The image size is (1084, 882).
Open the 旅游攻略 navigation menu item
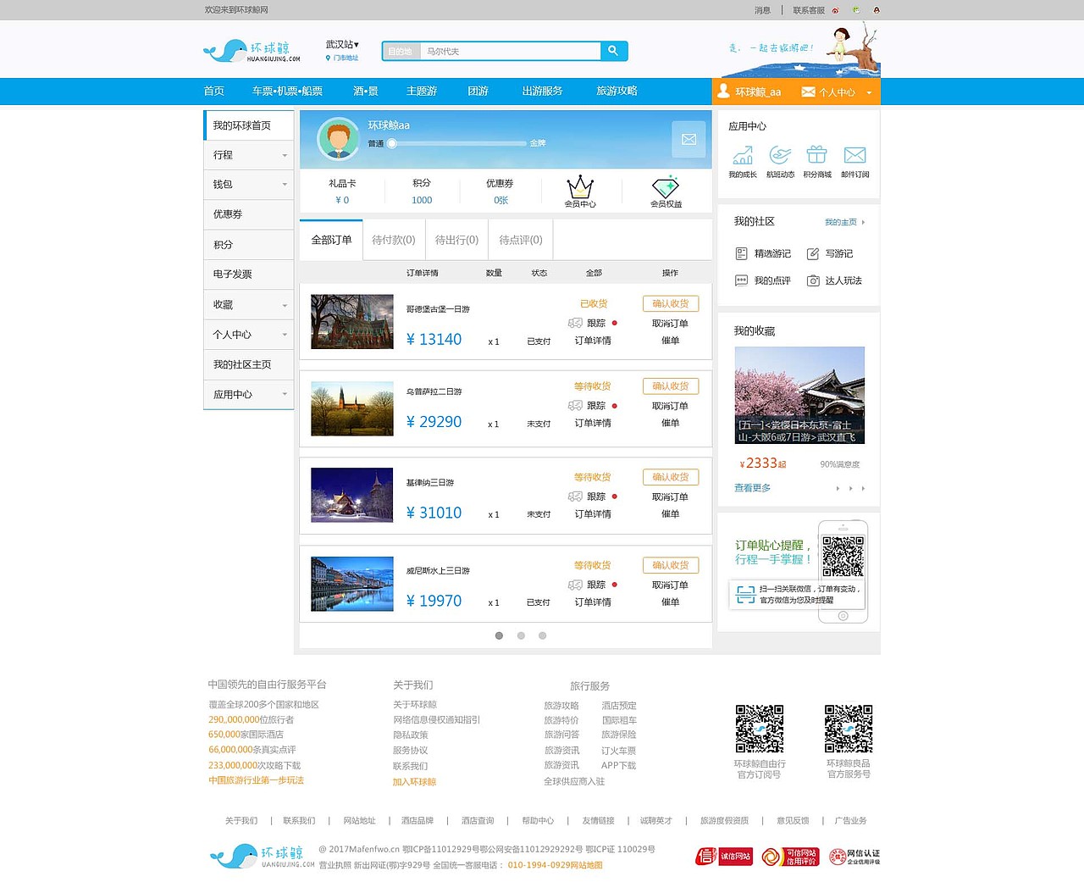[616, 91]
